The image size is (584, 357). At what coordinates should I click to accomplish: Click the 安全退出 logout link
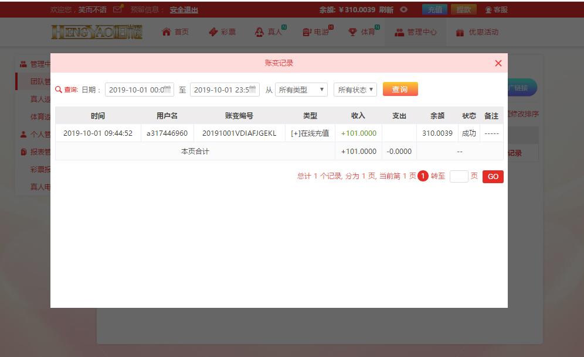[182, 9]
